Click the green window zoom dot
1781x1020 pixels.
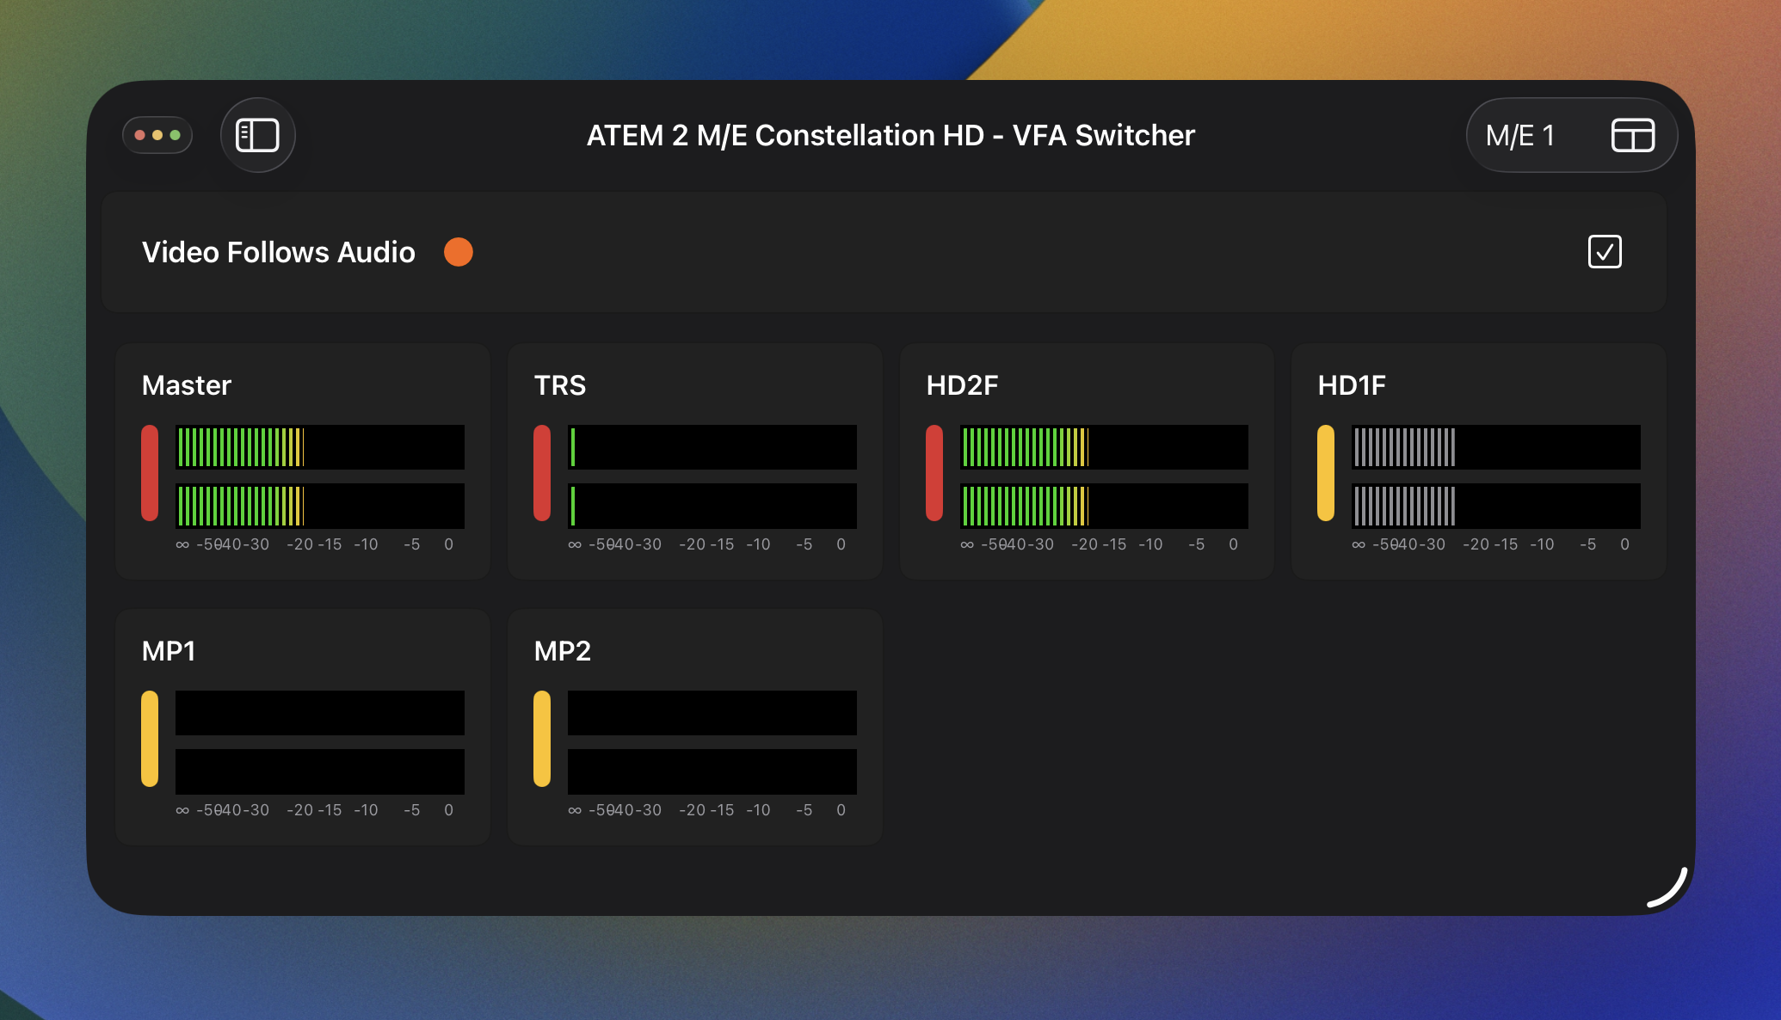(x=176, y=135)
